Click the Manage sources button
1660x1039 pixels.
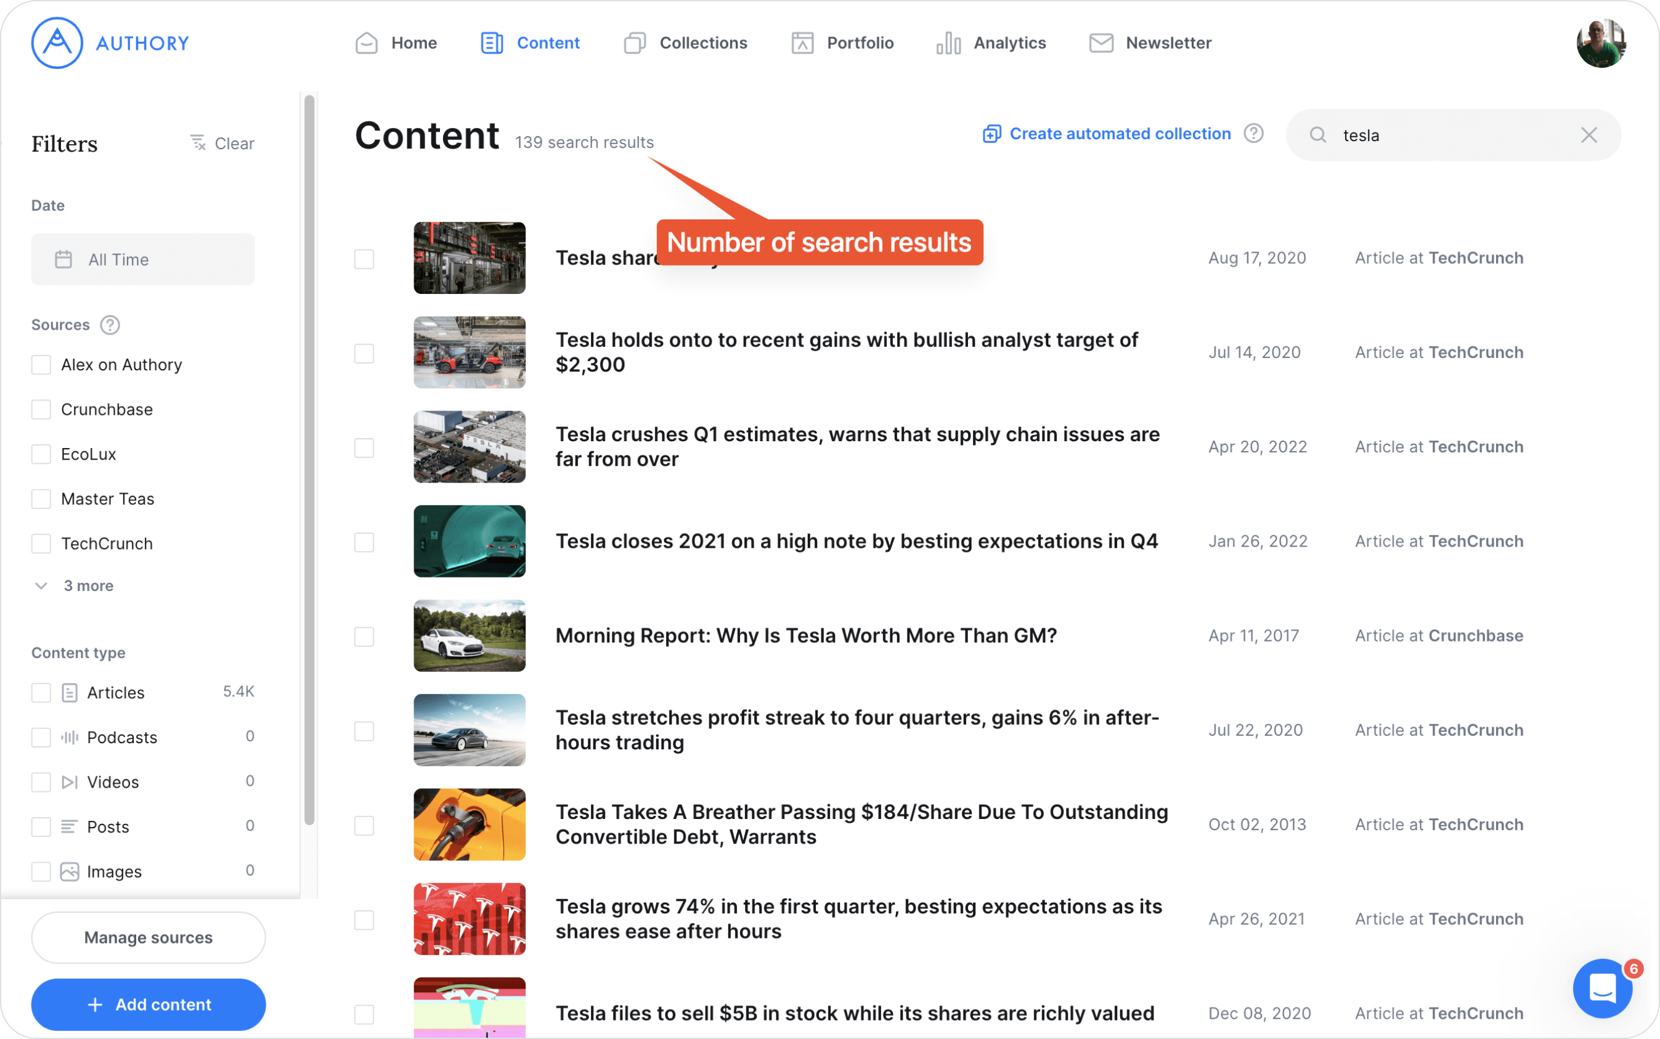pos(149,937)
